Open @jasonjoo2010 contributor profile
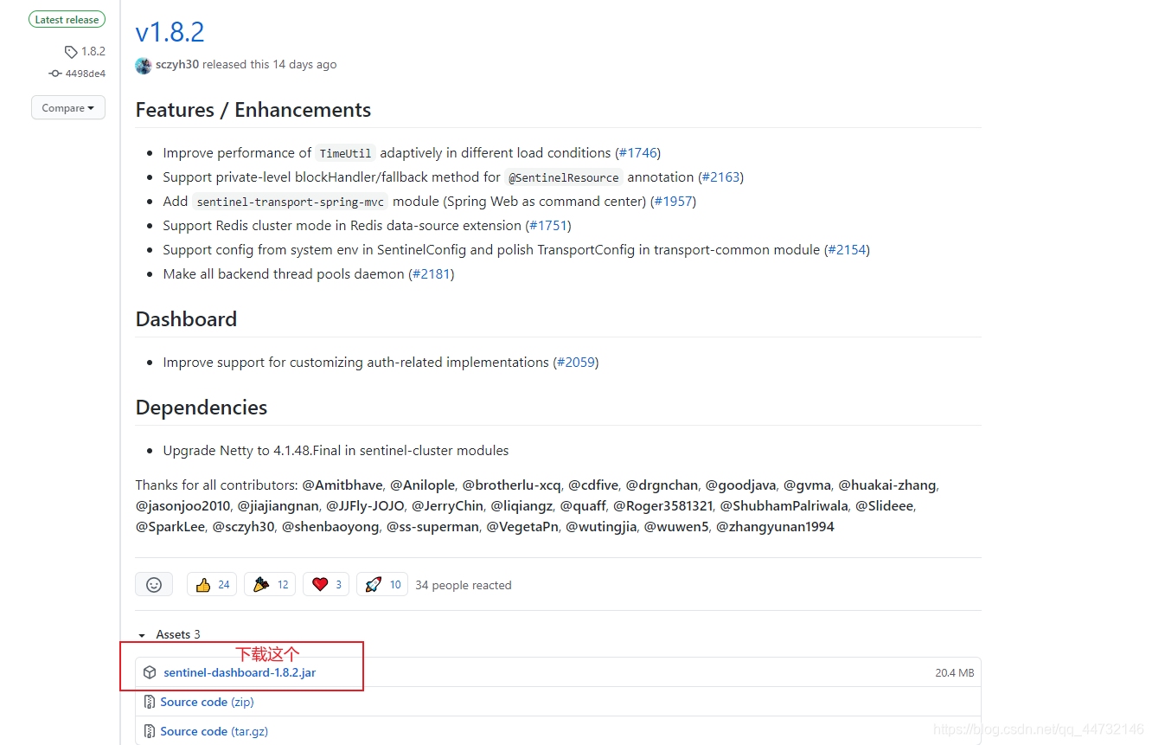The height and width of the screenshot is (745, 1152). [183, 506]
